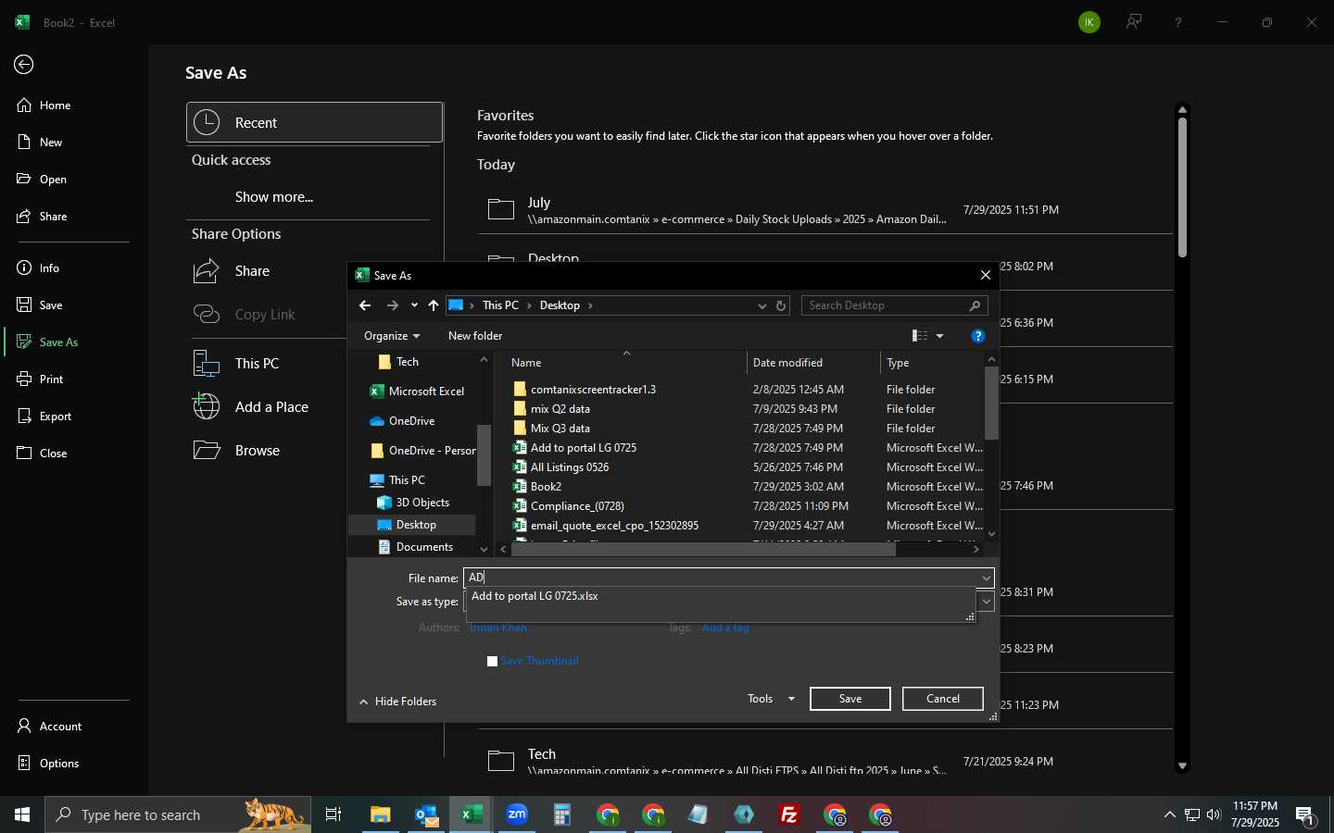
Task: Click the File name input field
Action: 722,578
